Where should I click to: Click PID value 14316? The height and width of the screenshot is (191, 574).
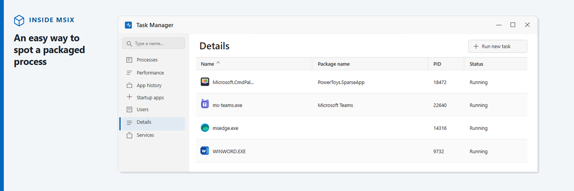440,128
